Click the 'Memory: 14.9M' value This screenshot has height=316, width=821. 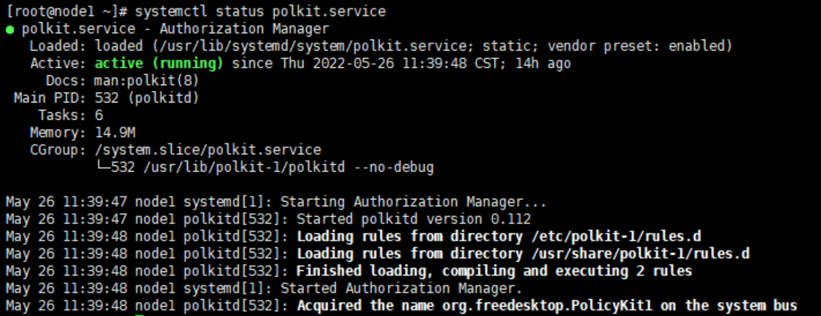point(82,132)
